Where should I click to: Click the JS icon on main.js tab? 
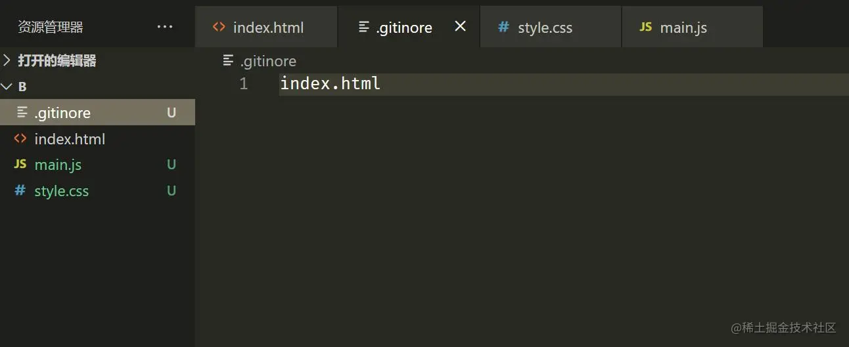click(645, 27)
